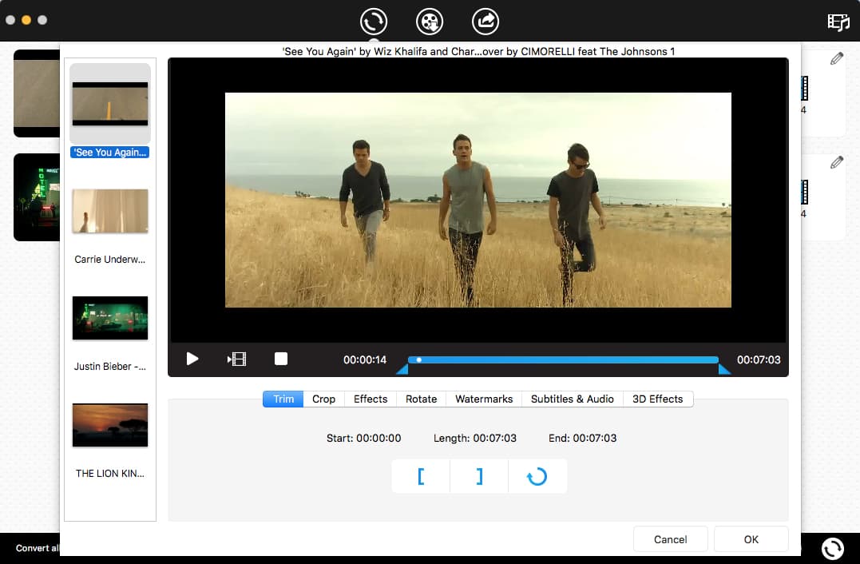
Task: Click the video title above the preview
Action: [478, 51]
